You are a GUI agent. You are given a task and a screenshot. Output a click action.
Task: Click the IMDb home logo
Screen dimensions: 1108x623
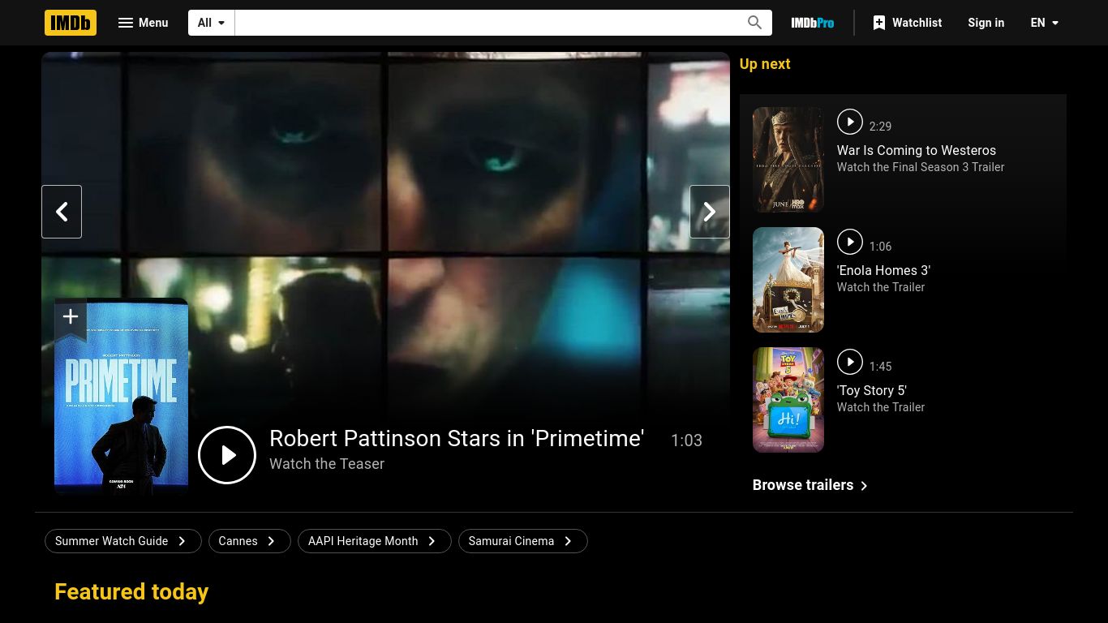(x=71, y=23)
